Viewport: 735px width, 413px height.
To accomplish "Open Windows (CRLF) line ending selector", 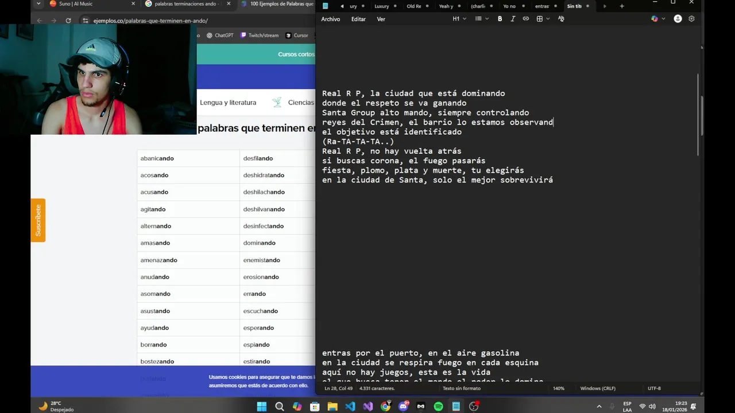I will point(598,388).
